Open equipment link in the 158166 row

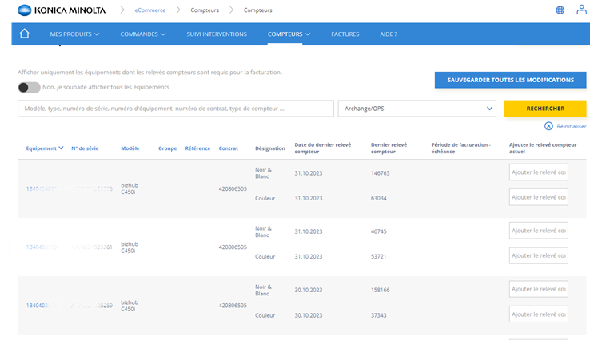tap(42, 306)
